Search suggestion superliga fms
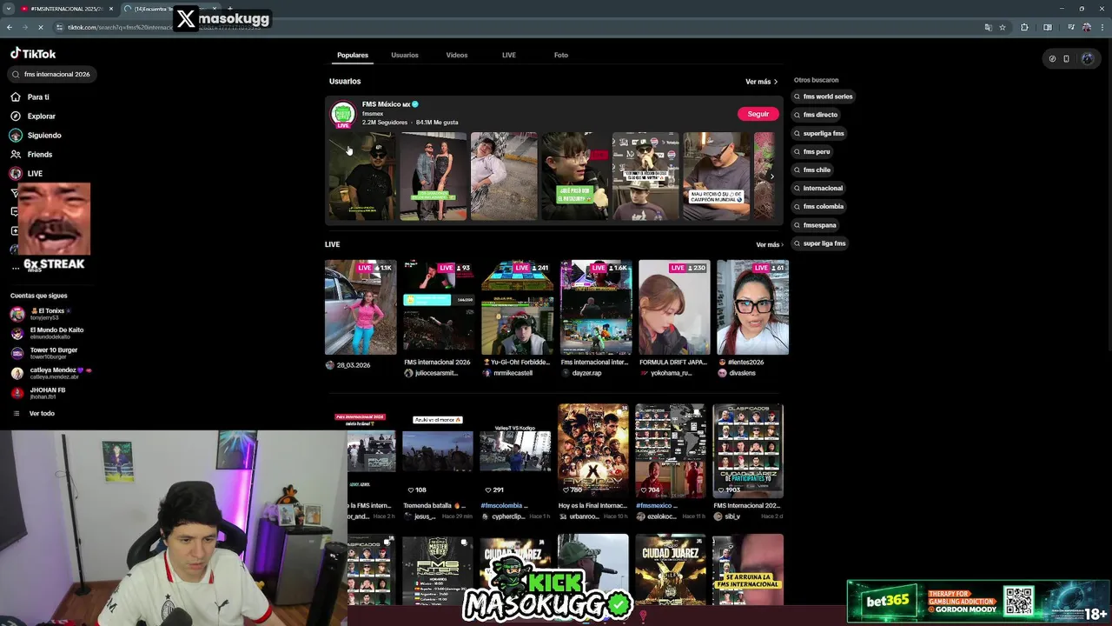The width and height of the screenshot is (1112, 626). point(819,133)
